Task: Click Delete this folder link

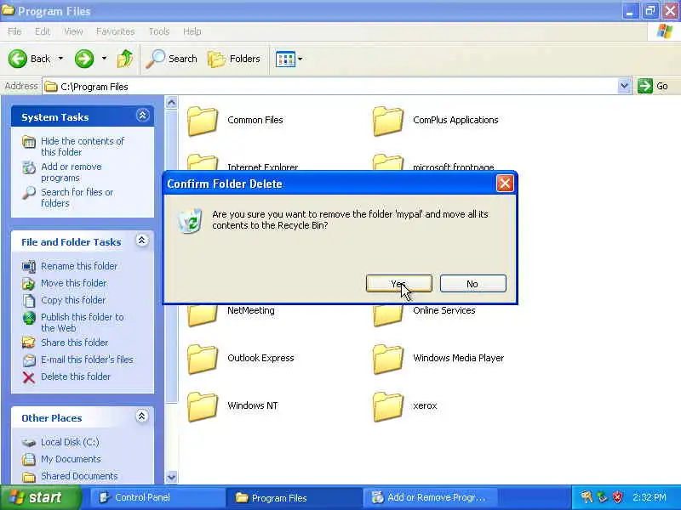Action: point(76,377)
